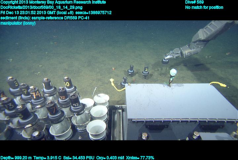Click the GMT timestamp line

56,13
